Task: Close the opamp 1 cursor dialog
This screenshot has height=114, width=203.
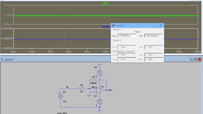Action: (x=161, y=25)
